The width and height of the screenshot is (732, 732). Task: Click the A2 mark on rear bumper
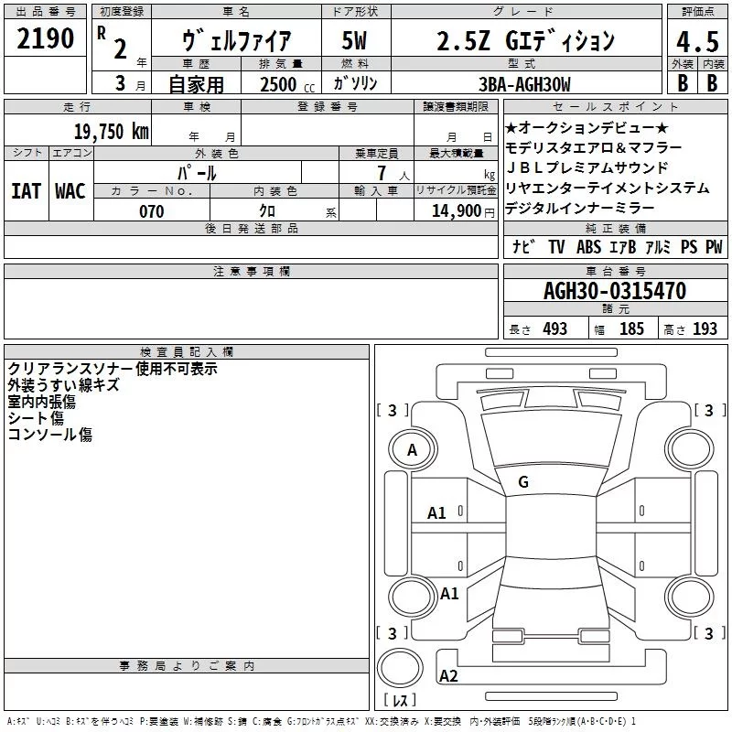pos(448,675)
